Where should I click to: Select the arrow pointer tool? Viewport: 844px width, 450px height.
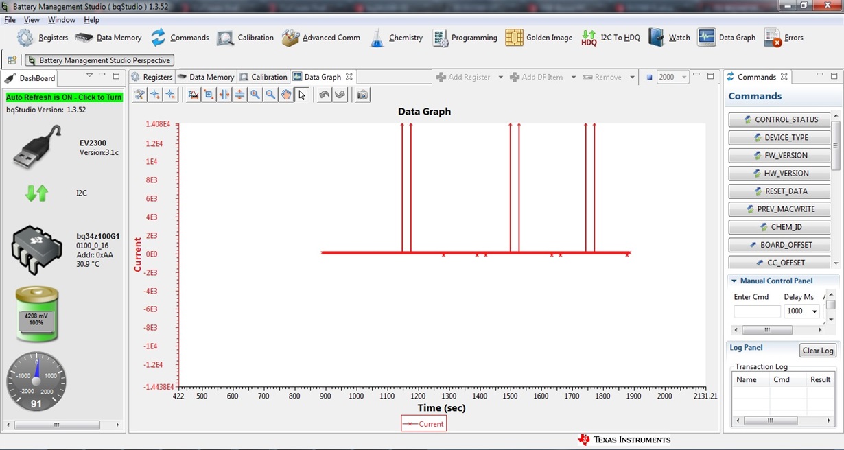pyautogui.click(x=302, y=95)
